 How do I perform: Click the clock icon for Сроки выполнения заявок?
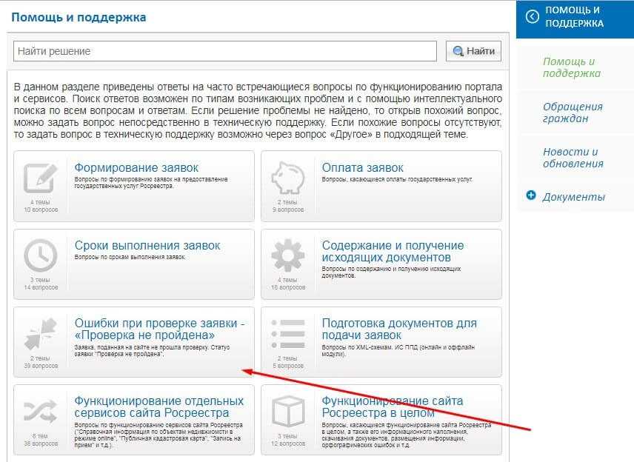coord(40,256)
